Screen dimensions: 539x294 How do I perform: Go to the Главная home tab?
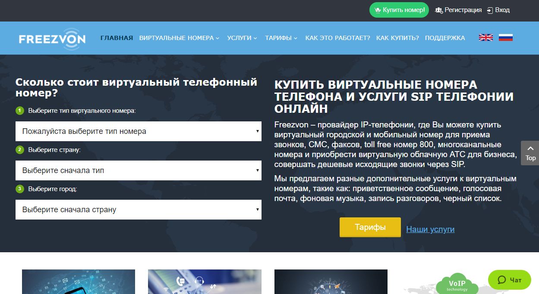pos(117,38)
